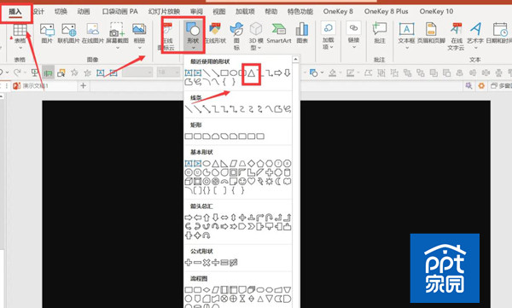Select the left arrow in block arrows
The height and width of the screenshot is (308, 512).
pos(198,218)
